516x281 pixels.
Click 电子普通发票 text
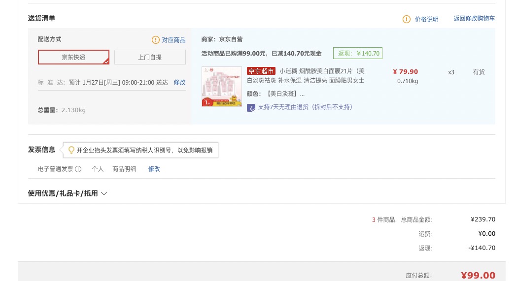click(55, 169)
